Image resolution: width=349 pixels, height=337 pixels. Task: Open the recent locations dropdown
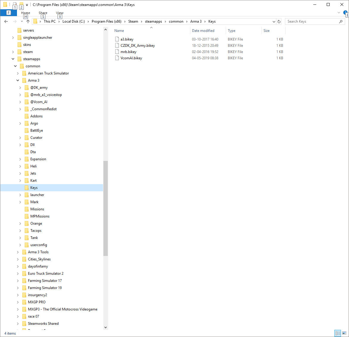coord(22,21)
